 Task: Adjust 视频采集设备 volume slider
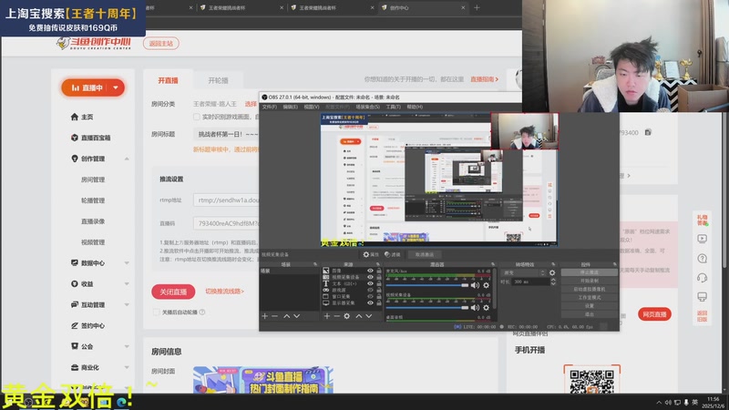point(426,307)
